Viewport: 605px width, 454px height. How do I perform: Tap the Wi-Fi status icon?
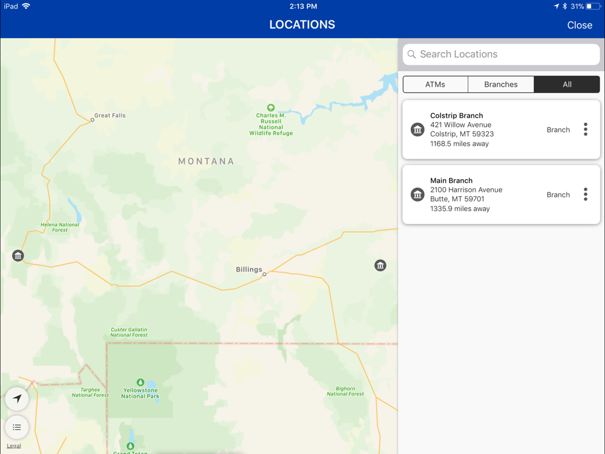[x=26, y=6]
